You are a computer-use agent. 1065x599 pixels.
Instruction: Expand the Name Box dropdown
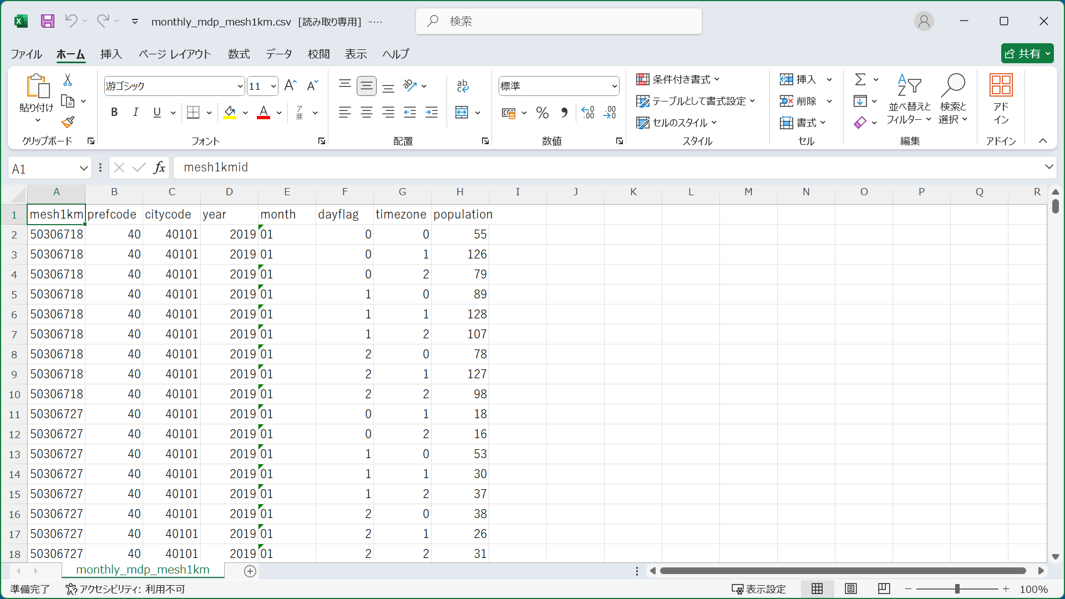(83, 168)
